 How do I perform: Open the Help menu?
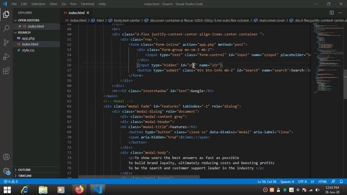coord(102,4)
